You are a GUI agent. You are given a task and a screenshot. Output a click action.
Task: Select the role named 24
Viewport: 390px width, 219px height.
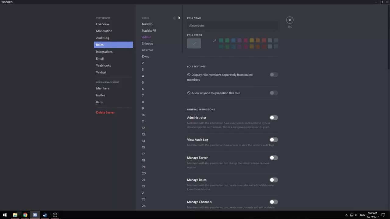pos(144,206)
